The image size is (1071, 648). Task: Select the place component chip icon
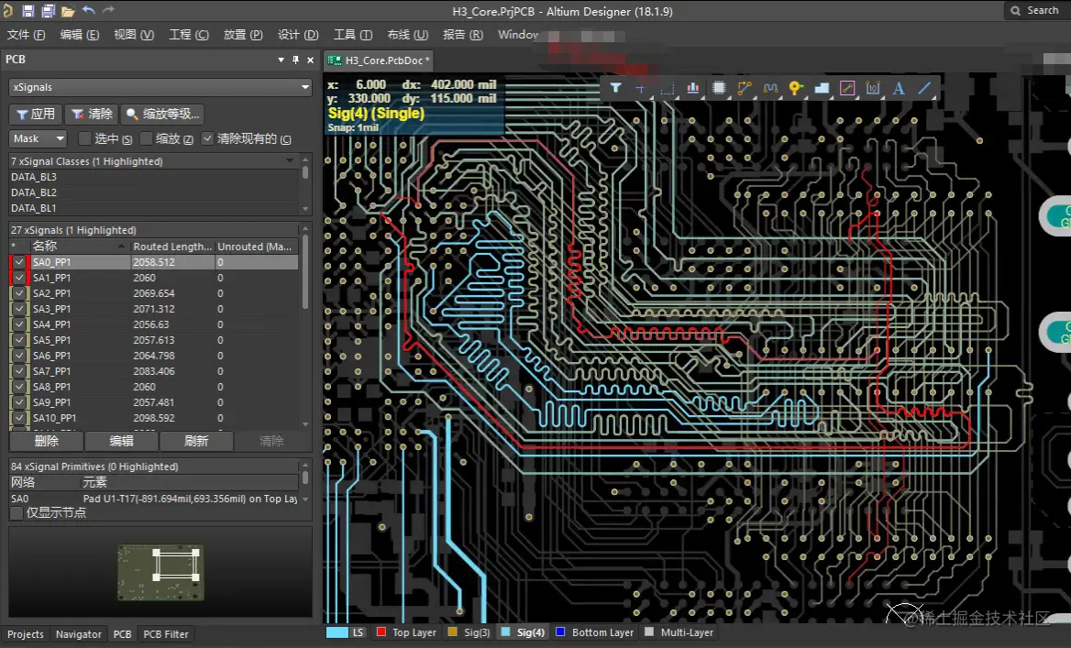click(719, 88)
